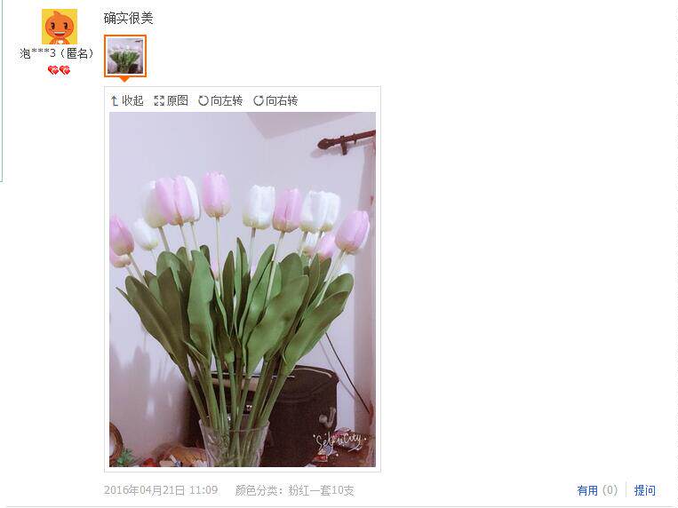Viewport: 678px width, 508px height.
Task: Rotate the photo with the 向左转 label
Action: point(227,100)
